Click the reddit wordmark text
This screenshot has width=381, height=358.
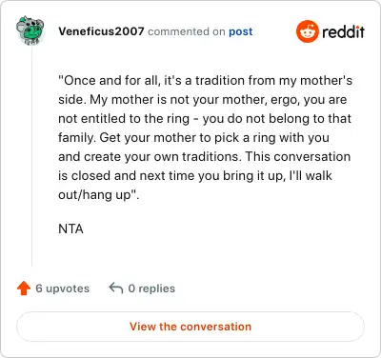pyautogui.click(x=344, y=31)
